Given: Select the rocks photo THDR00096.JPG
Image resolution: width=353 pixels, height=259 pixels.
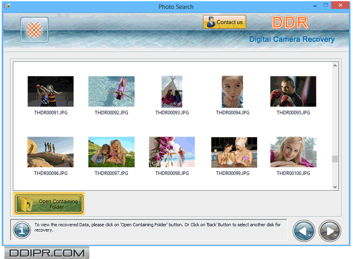Looking at the screenshot, I should click(x=51, y=152).
